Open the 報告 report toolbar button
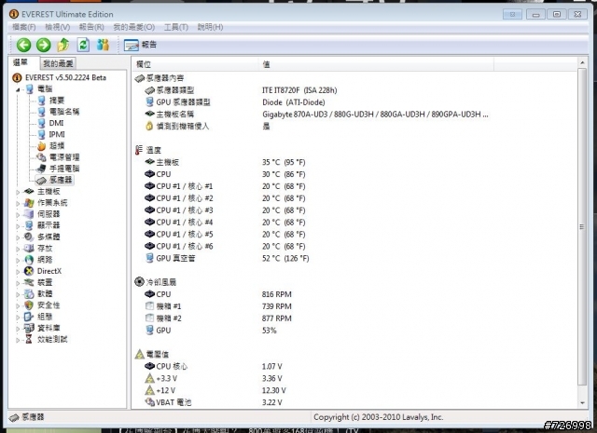597x433 pixels. (x=140, y=45)
